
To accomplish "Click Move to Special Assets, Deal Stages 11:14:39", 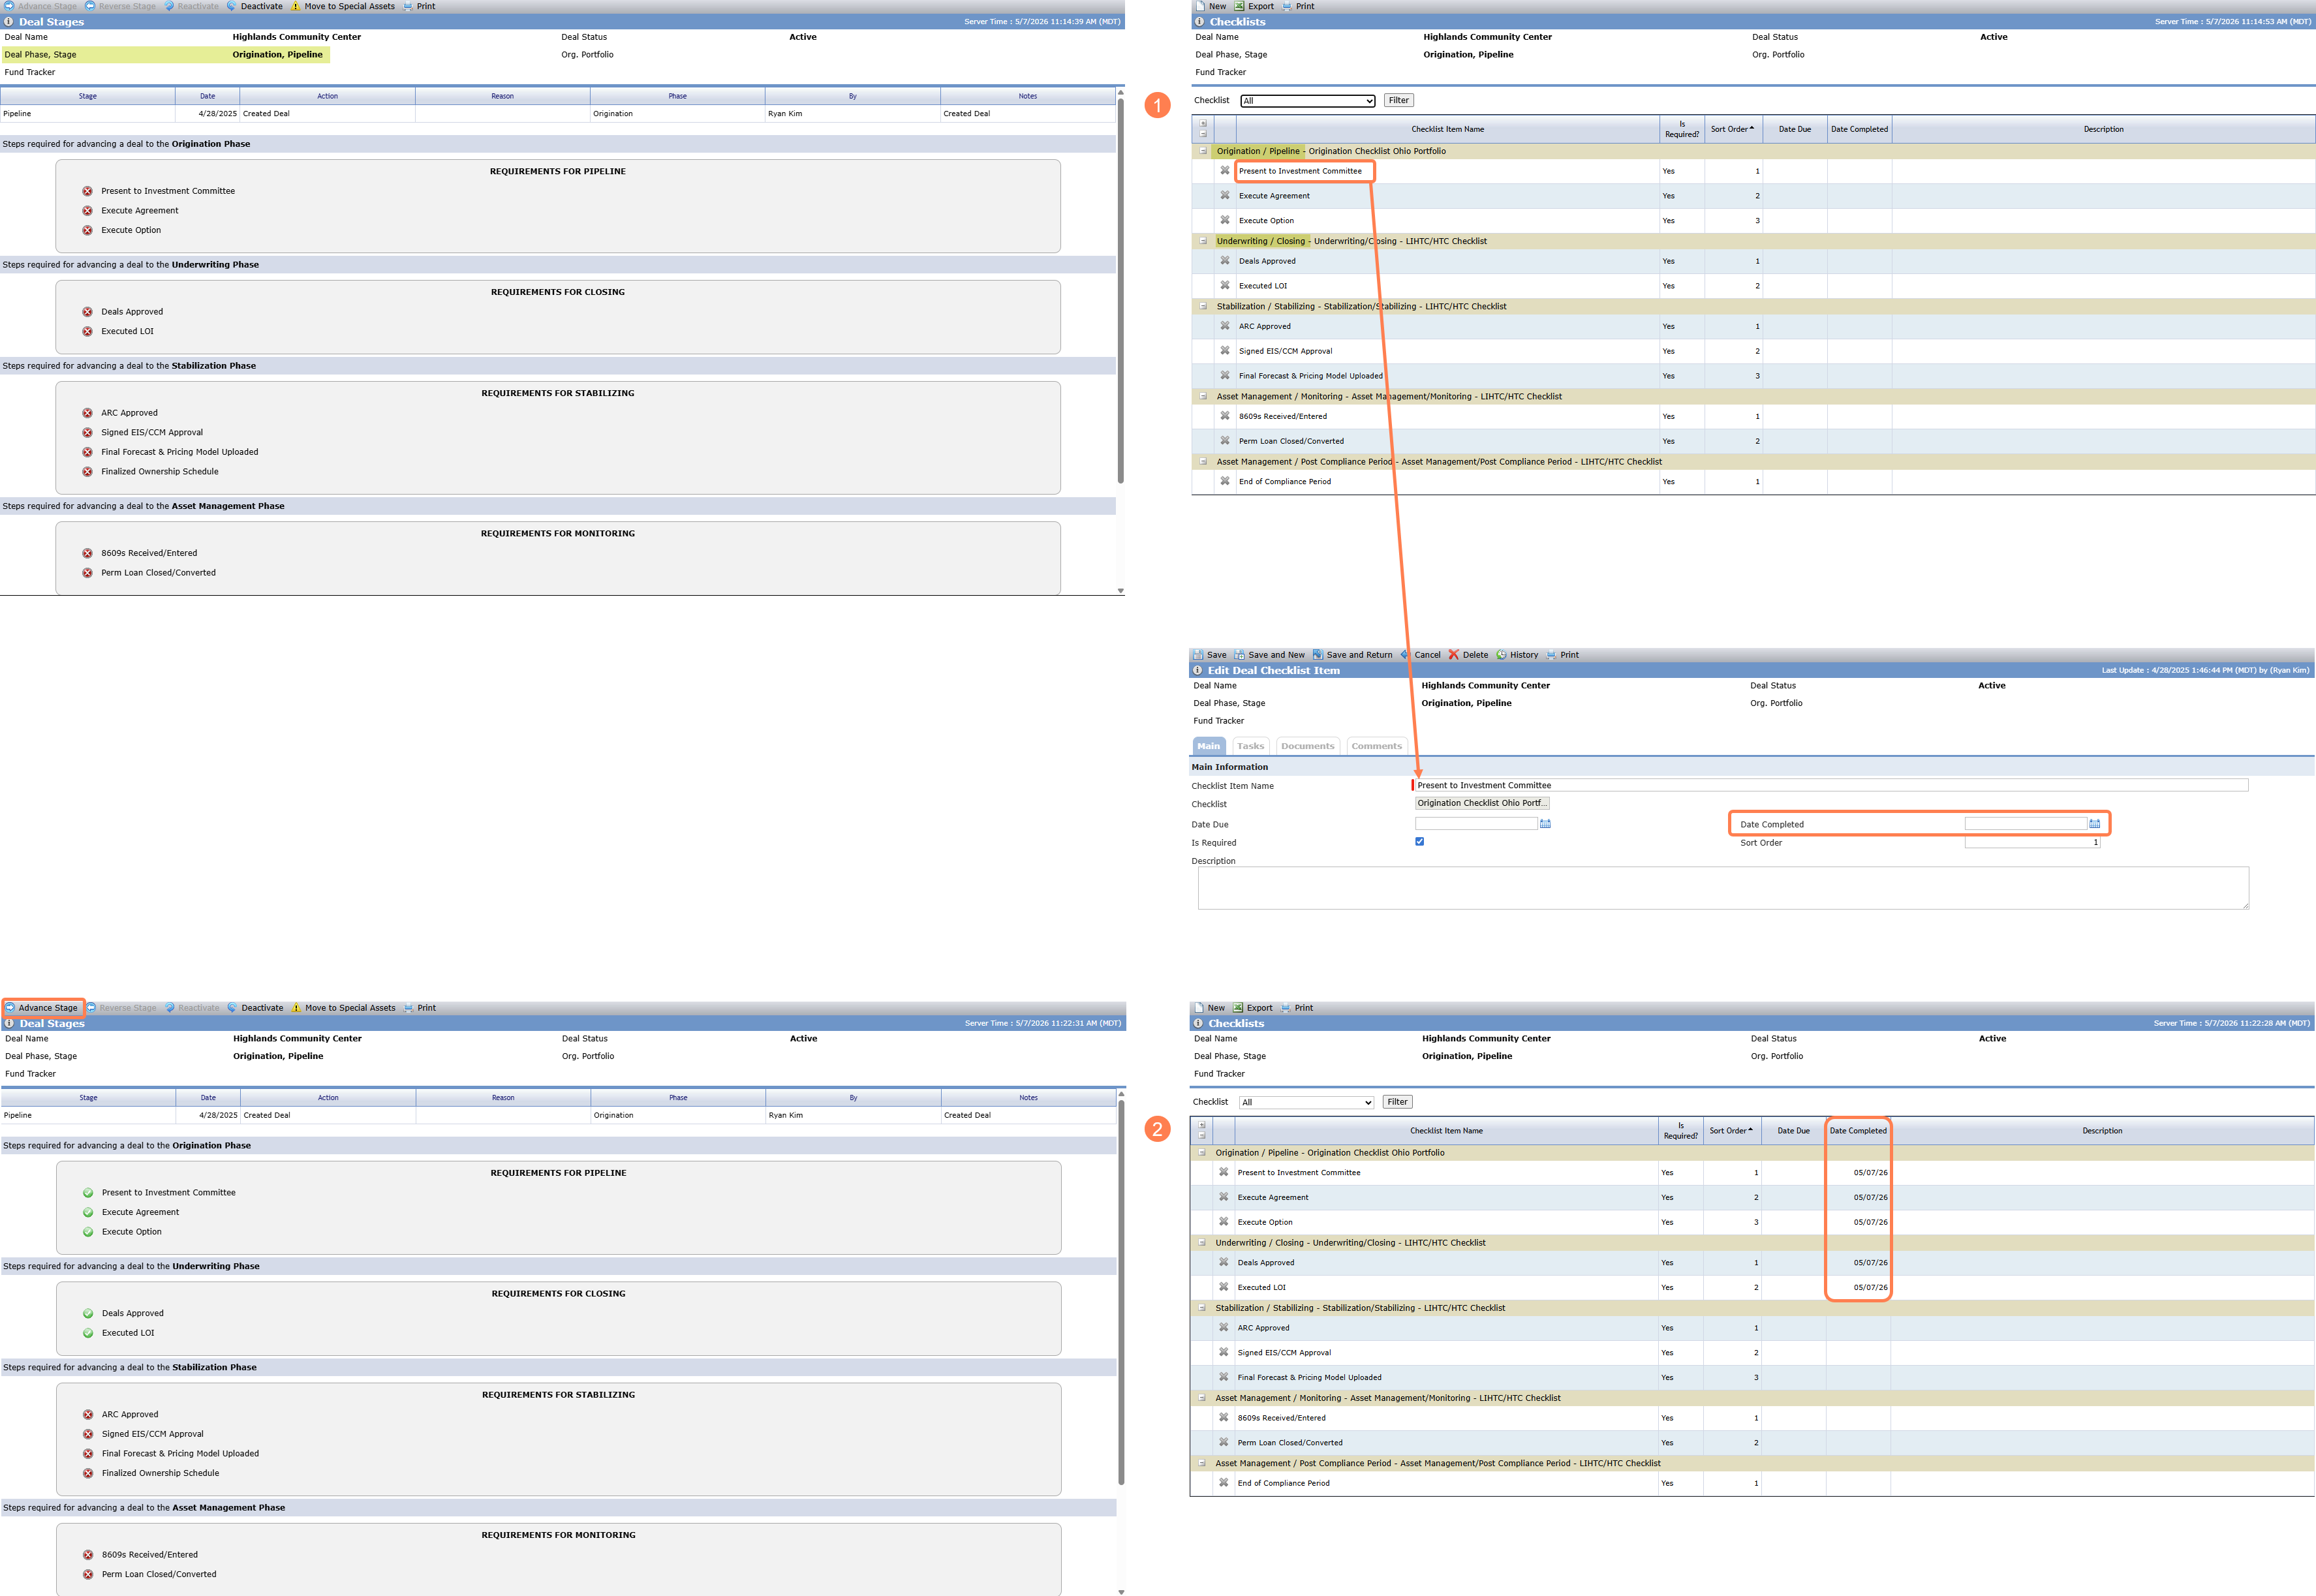I will pos(342,6).
